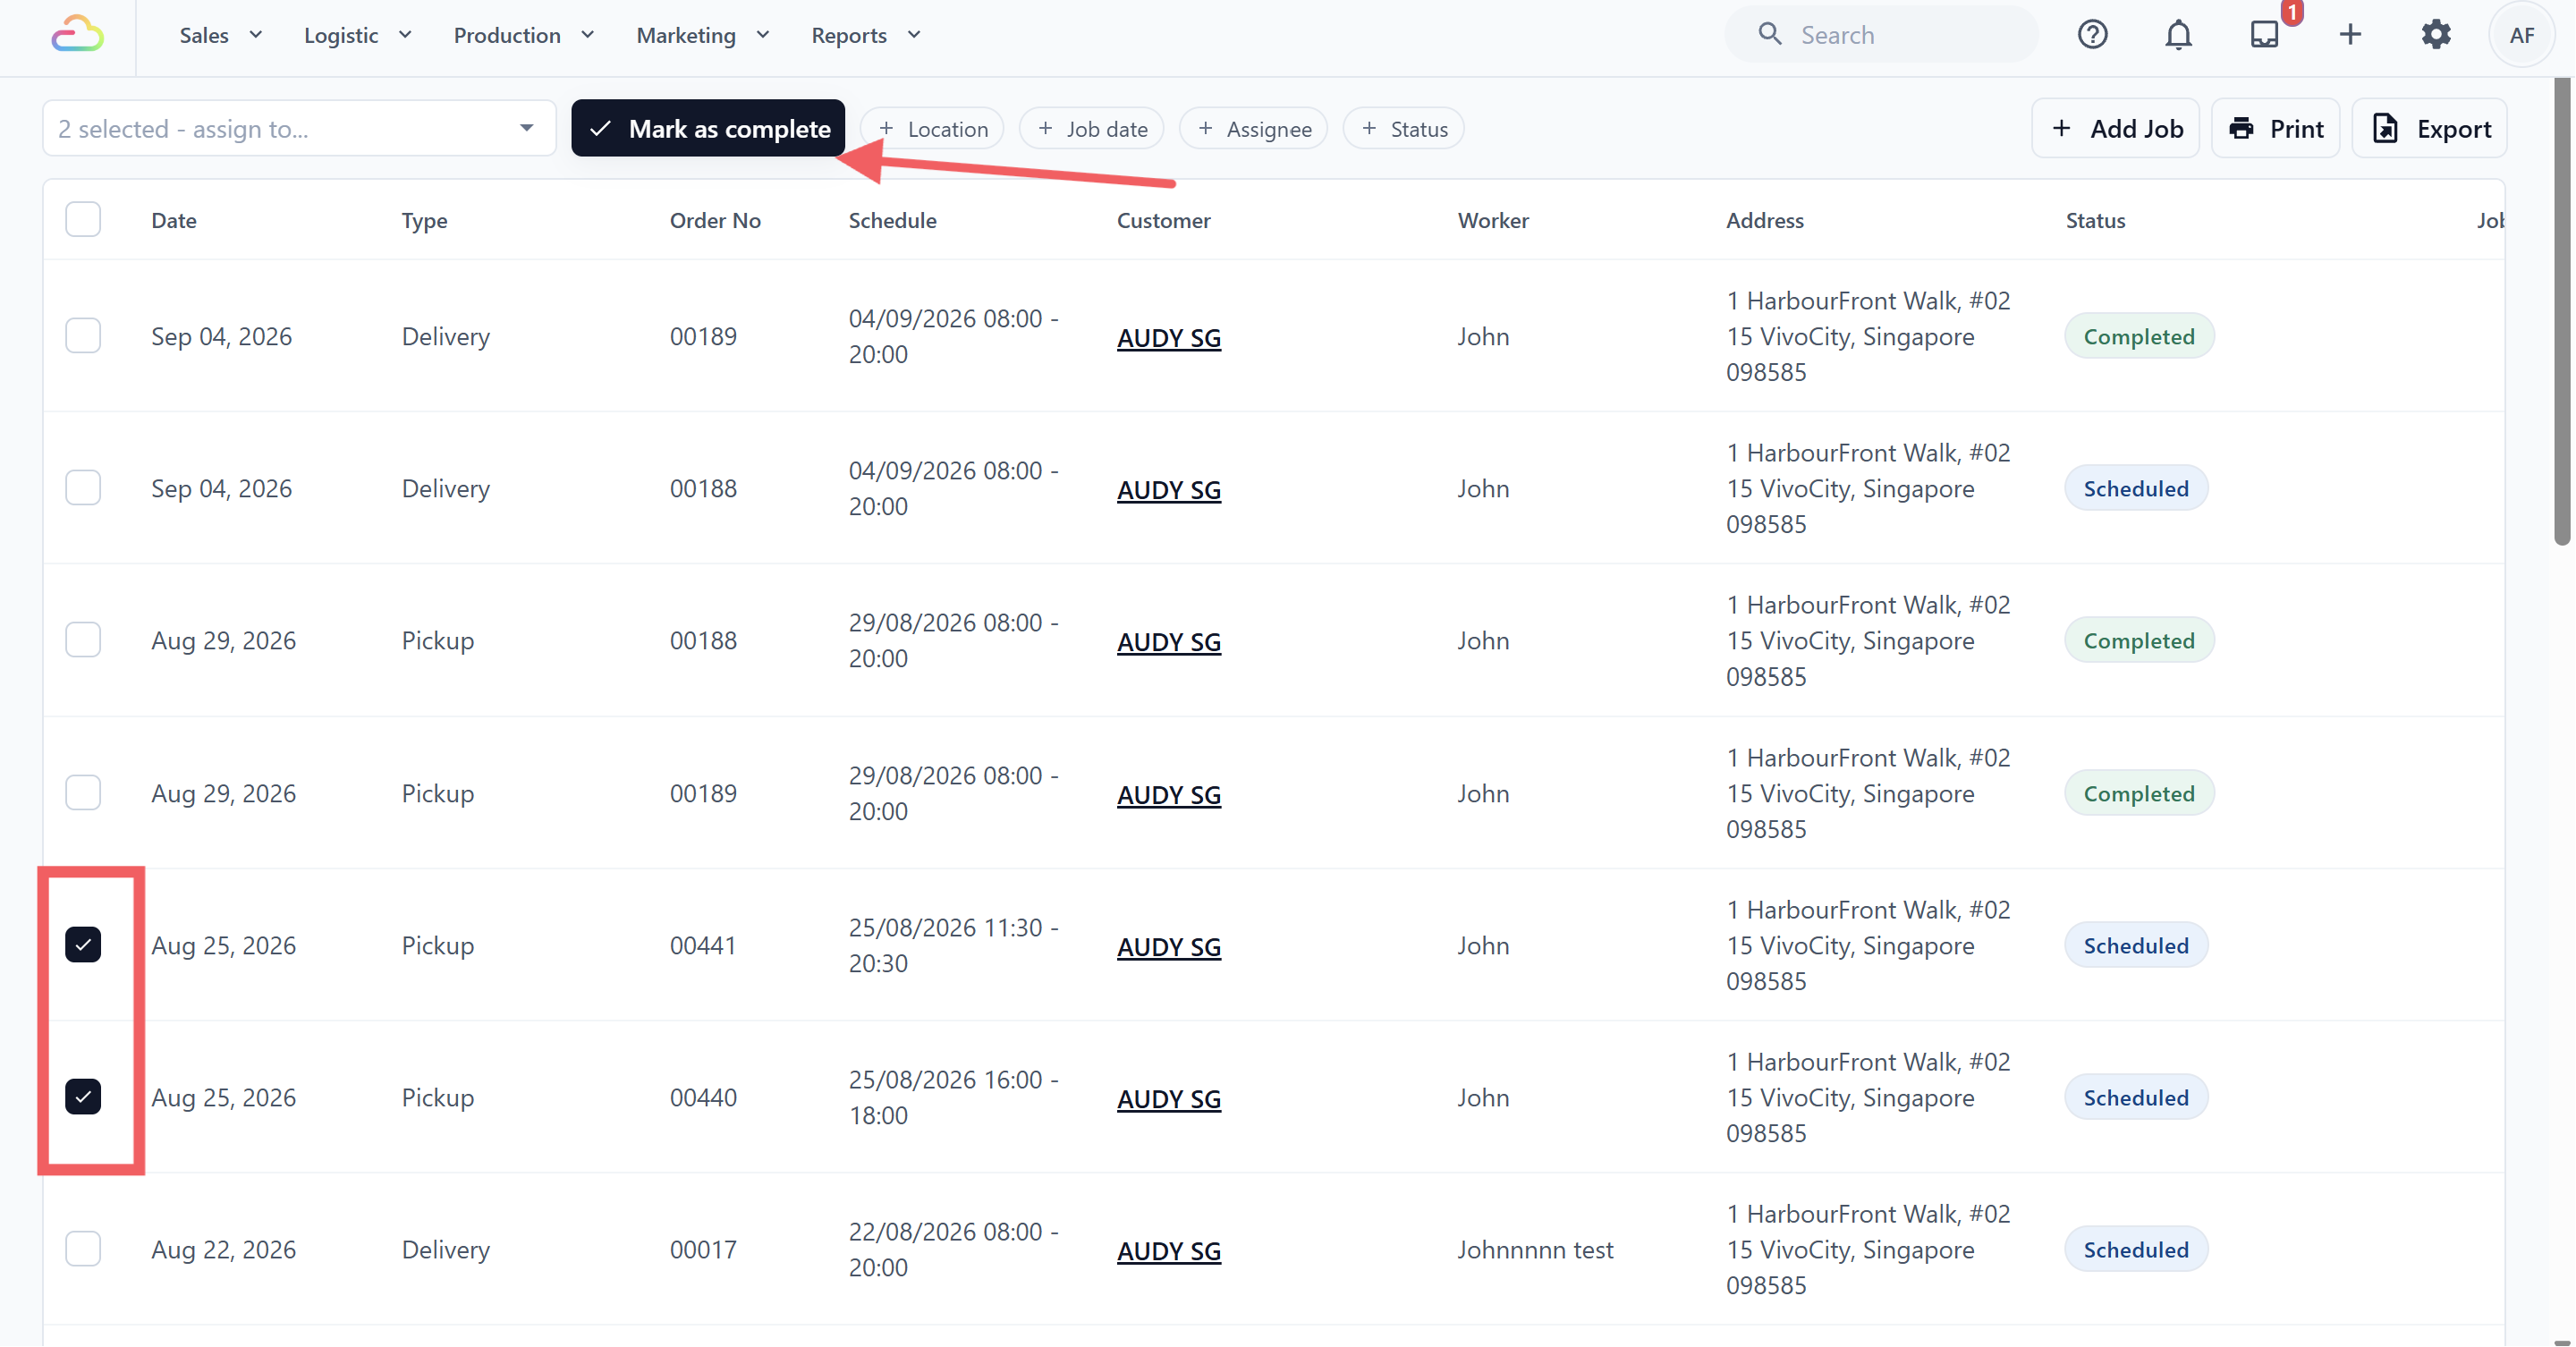
Task: Open notifications bell icon
Action: pyautogui.click(x=2178, y=35)
